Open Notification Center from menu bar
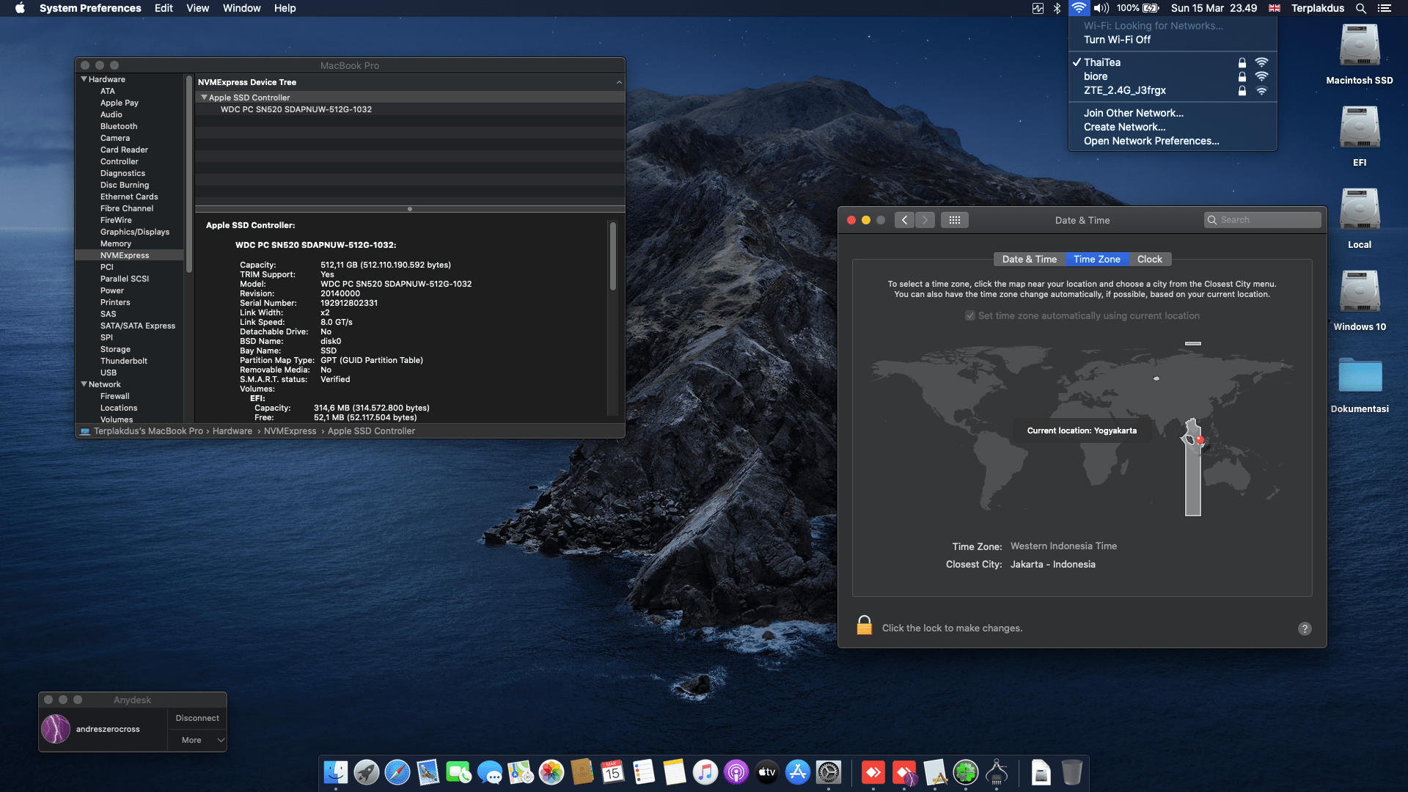Image resolution: width=1408 pixels, height=792 pixels. (x=1385, y=8)
